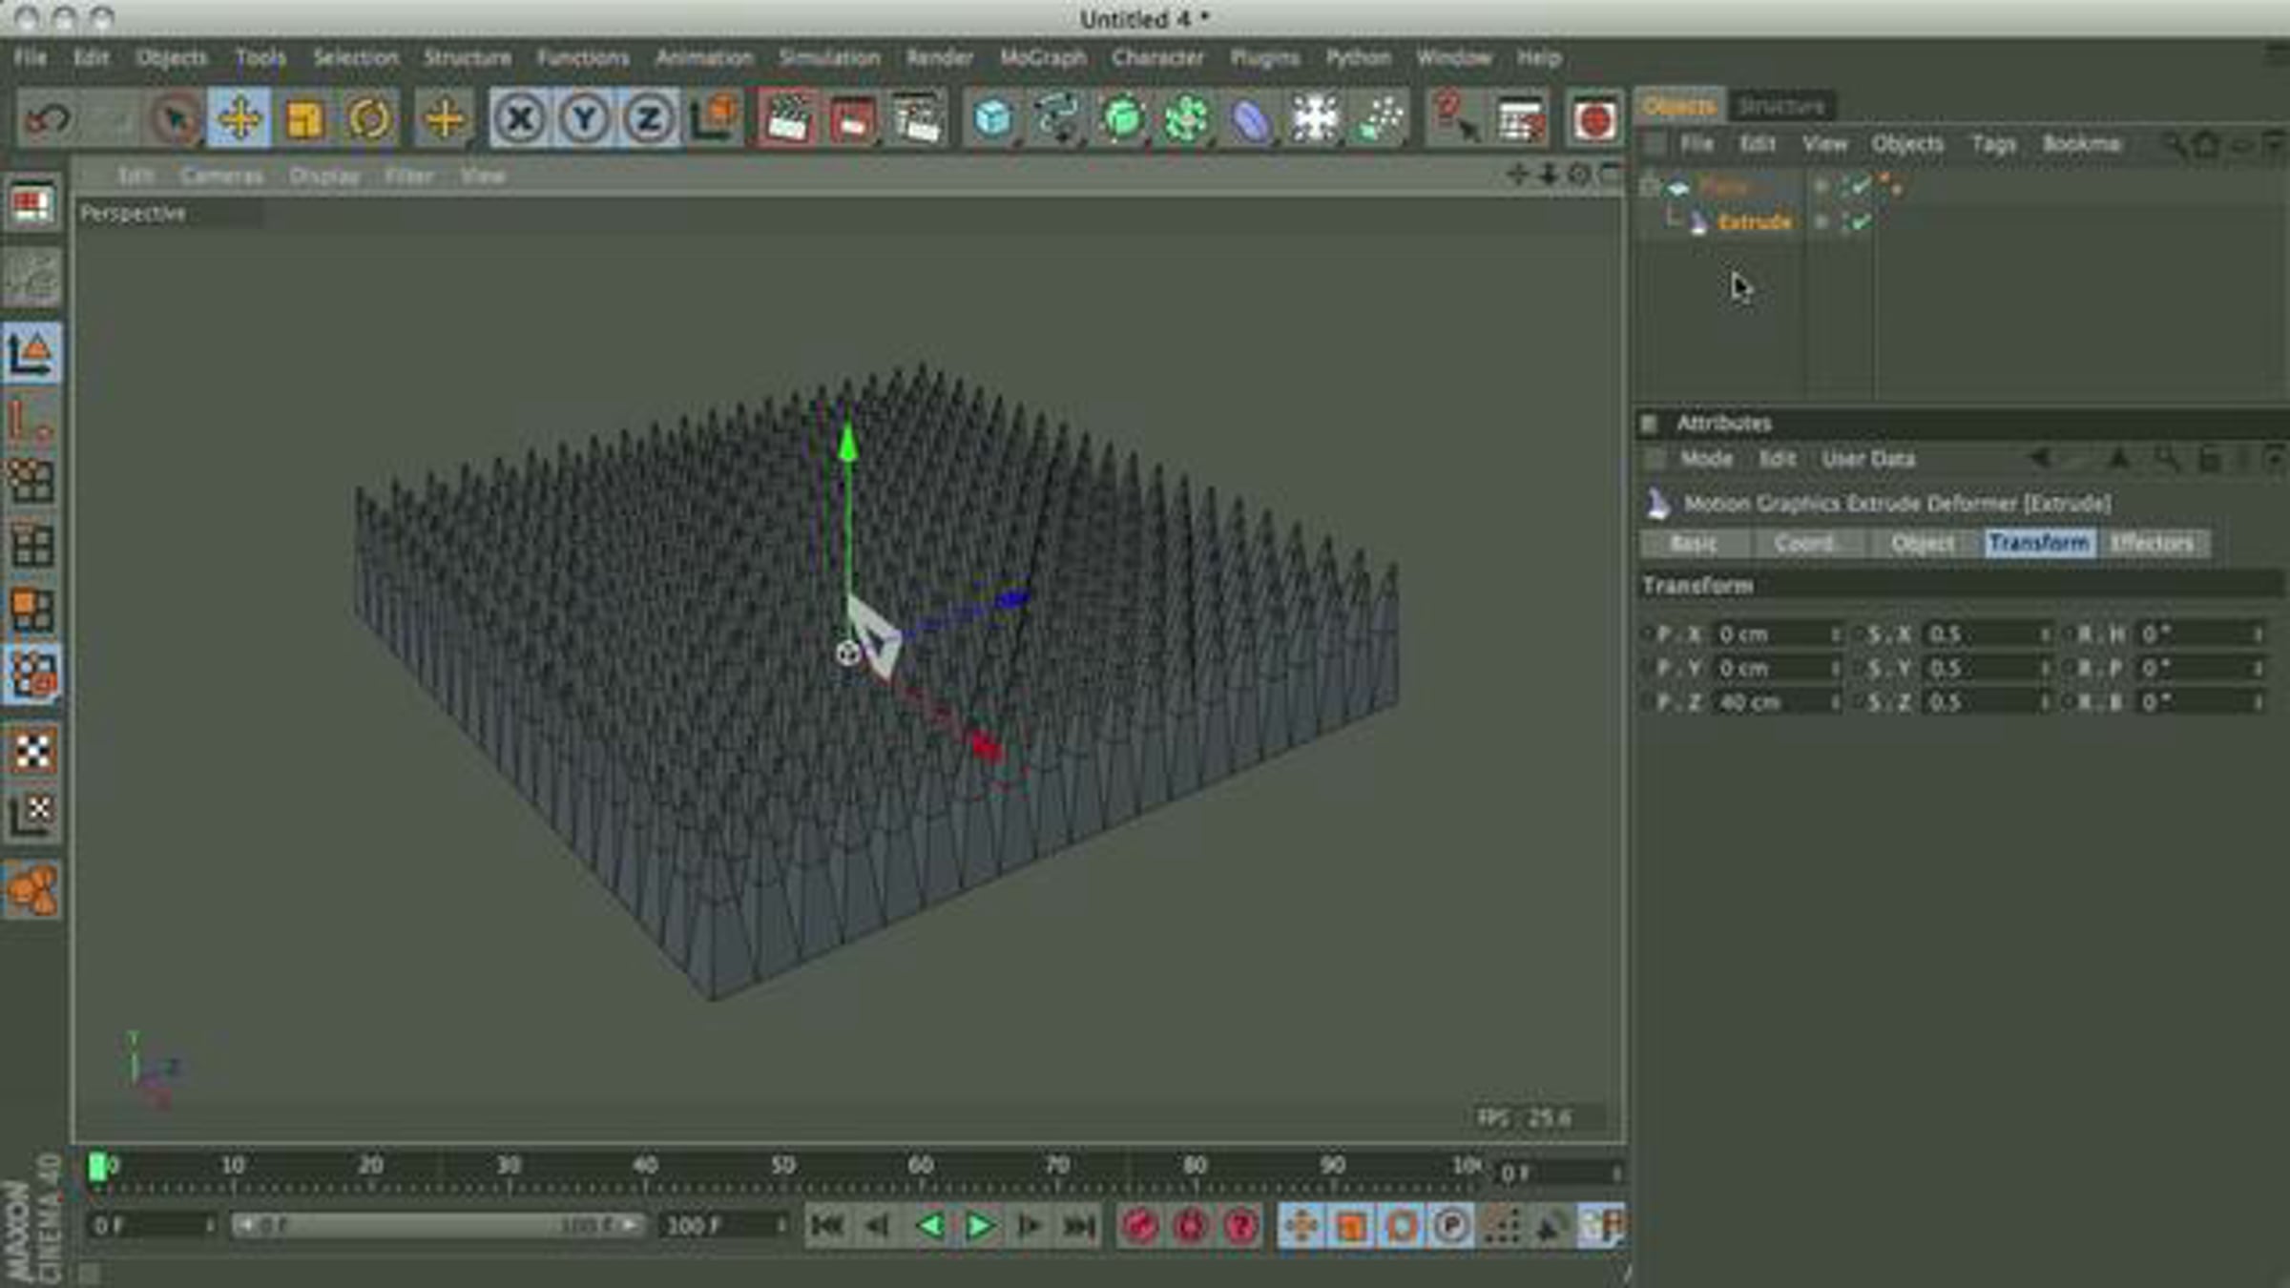Open the Render Settings icon
The width and height of the screenshot is (2290, 1288).
[x=916, y=119]
